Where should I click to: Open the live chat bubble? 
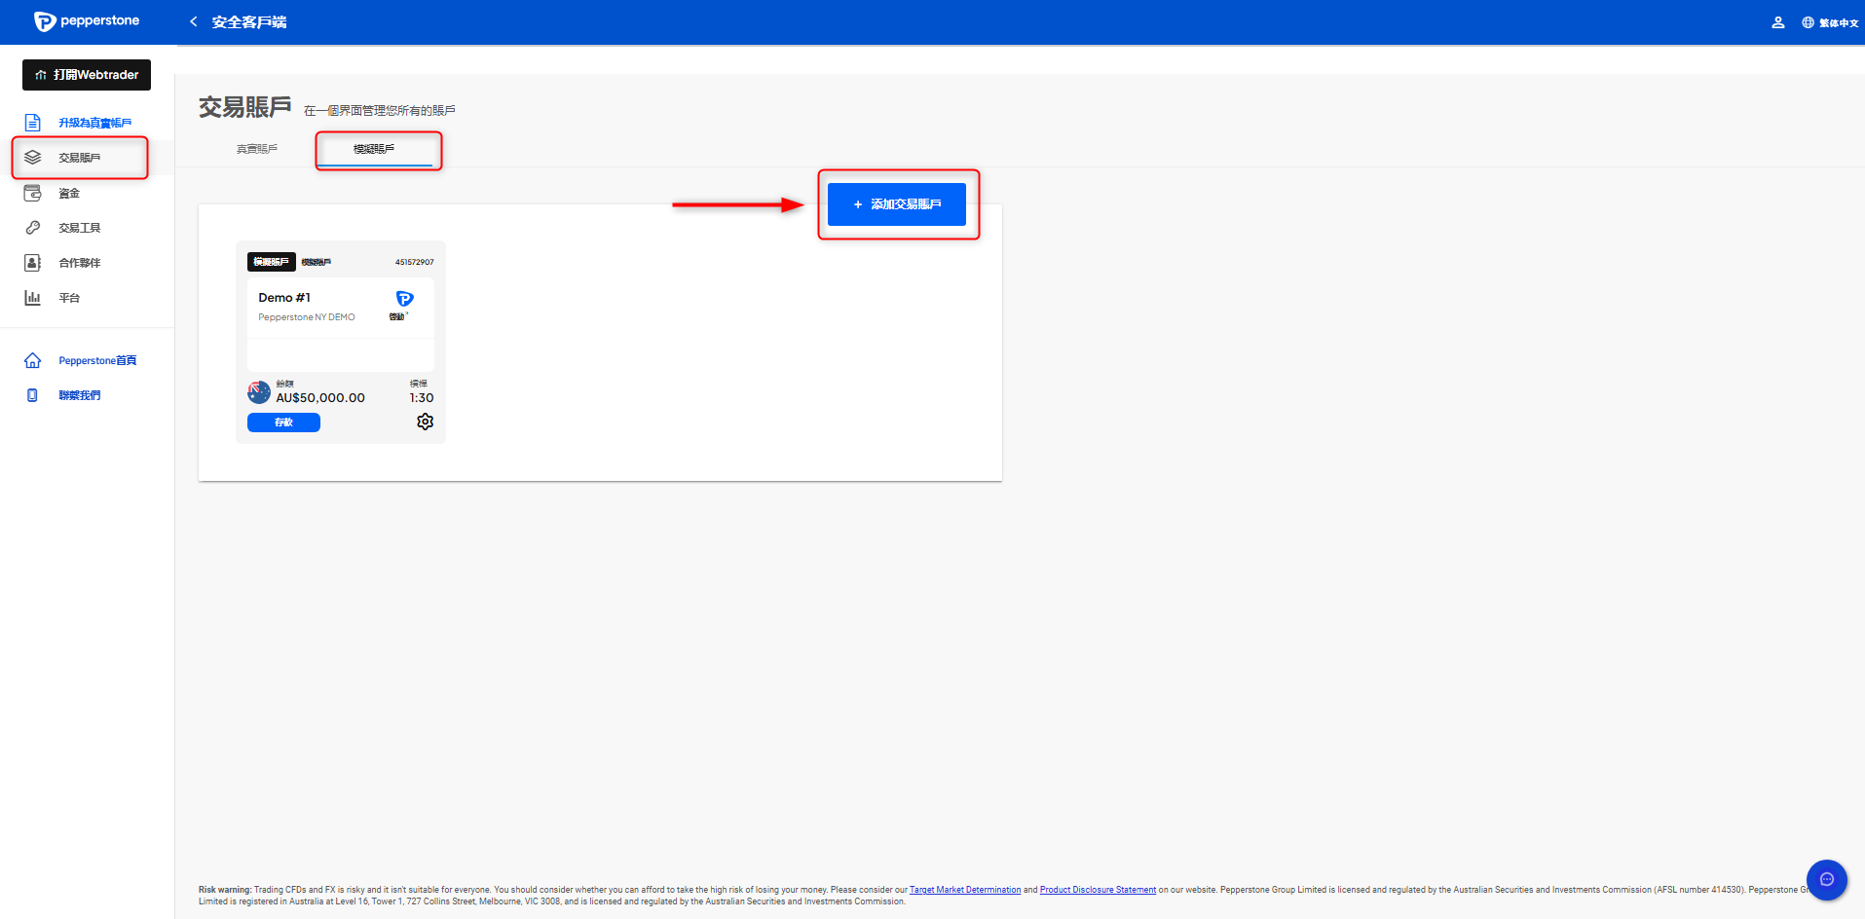(x=1826, y=880)
